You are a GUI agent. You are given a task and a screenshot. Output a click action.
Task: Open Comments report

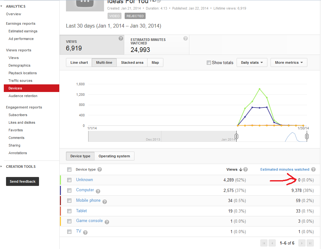click(x=16, y=138)
